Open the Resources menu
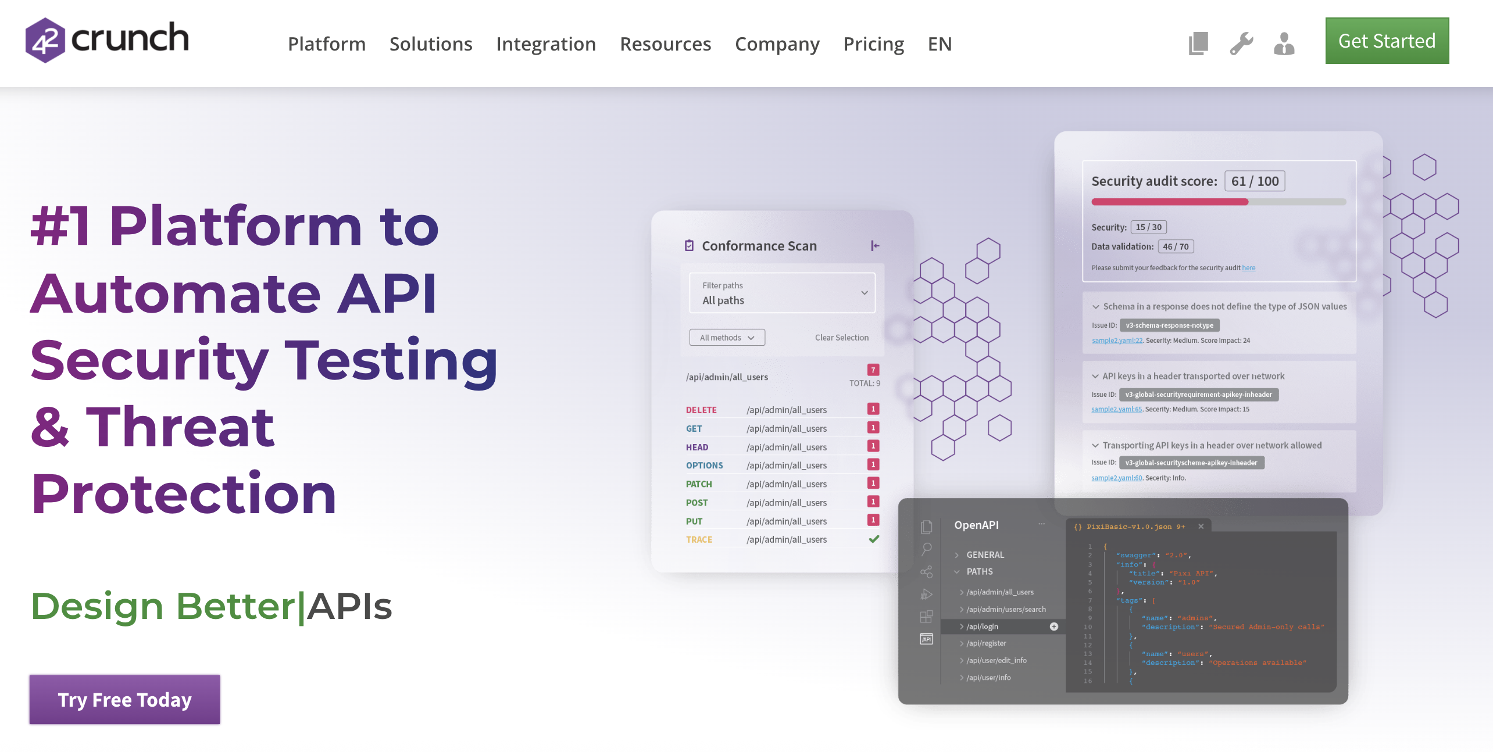 (x=666, y=44)
